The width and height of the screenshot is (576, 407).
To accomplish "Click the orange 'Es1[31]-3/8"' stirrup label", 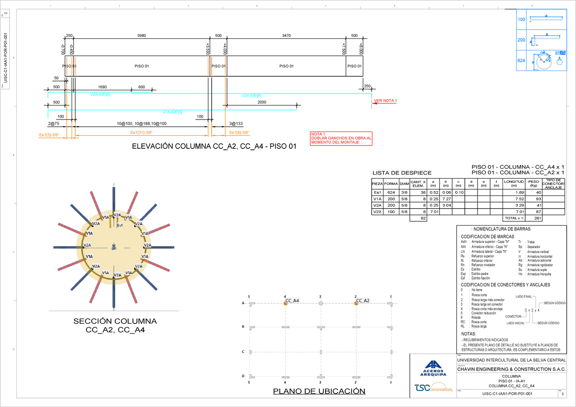I will point(142,132).
